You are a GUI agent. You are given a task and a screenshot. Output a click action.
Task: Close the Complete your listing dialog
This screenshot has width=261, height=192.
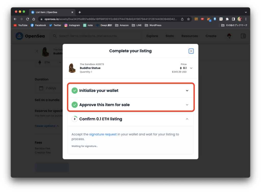(191, 51)
